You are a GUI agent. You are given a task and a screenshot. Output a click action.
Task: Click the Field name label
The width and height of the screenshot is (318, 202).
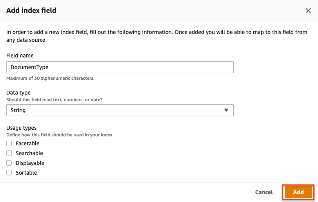click(20, 55)
